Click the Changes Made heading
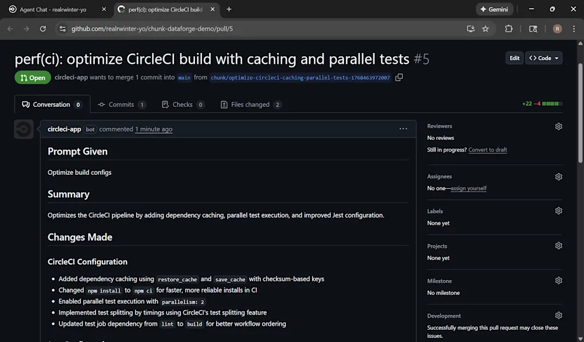Viewport: 584px width, 342px height. [x=80, y=237]
